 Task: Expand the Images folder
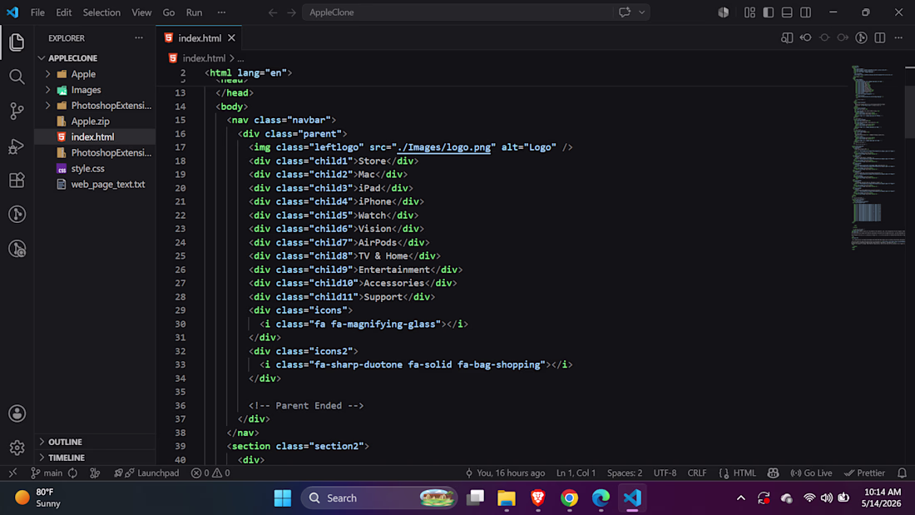pyautogui.click(x=48, y=90)
